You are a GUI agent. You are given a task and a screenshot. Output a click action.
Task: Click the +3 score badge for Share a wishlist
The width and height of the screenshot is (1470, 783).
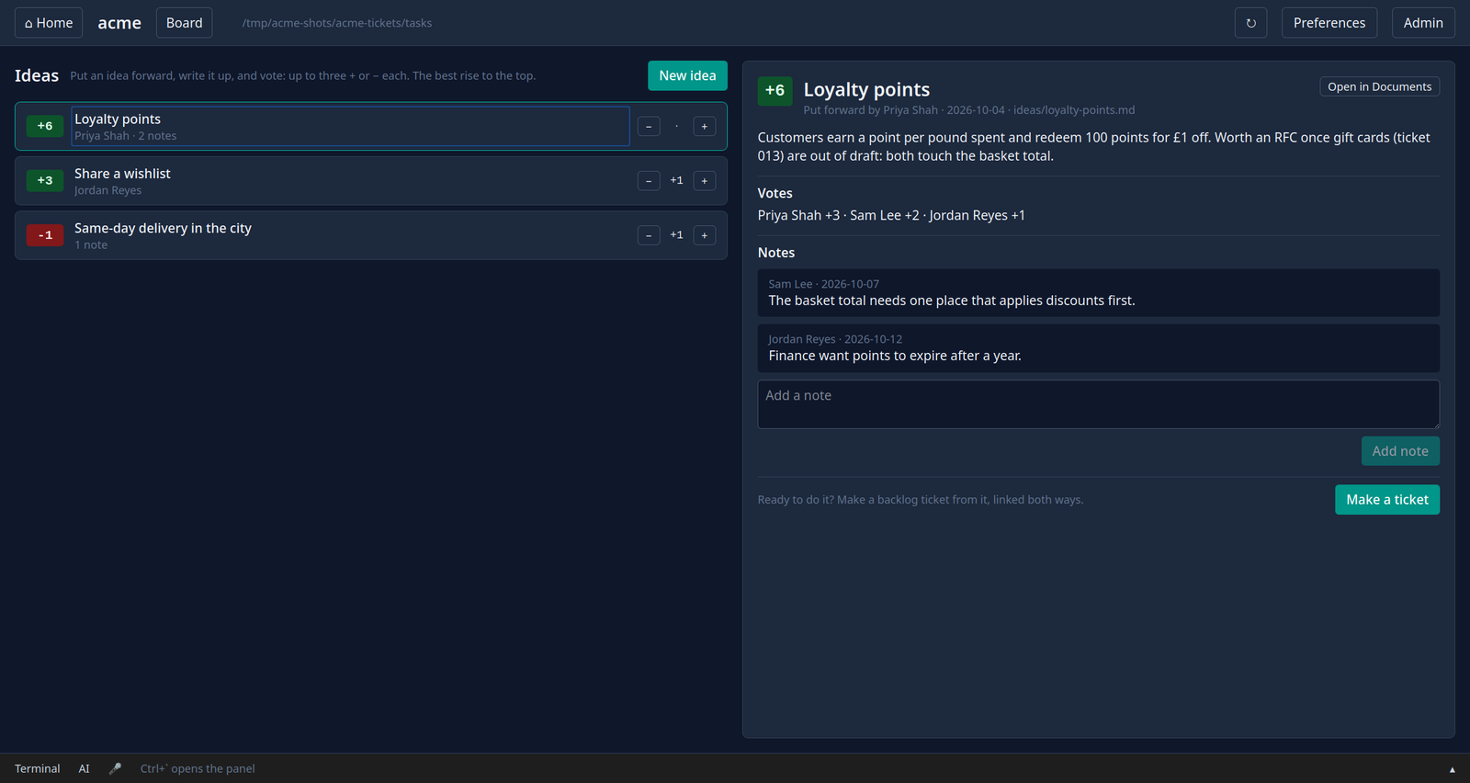tap(45, 180)
